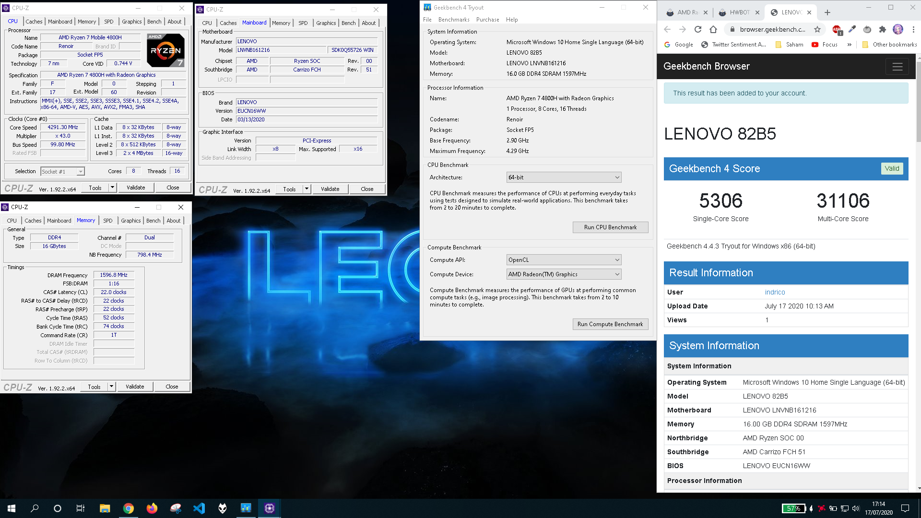Open the eyedropper color picker extension
Screen dimensions: 921x518
(x=852, y=29)
